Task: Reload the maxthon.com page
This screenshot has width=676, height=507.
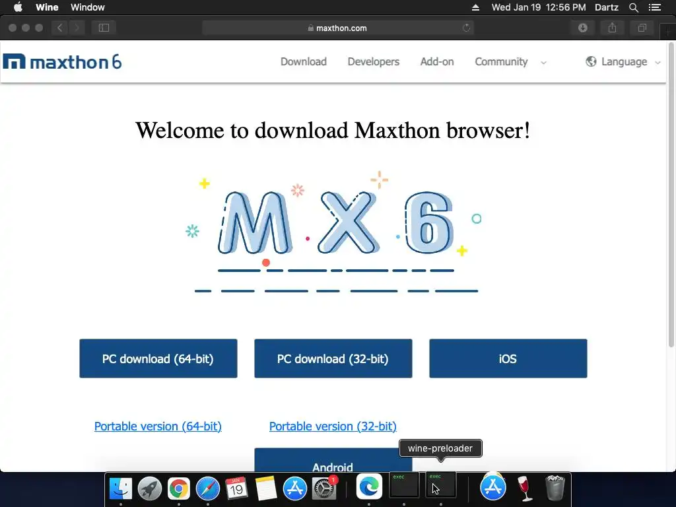Action: click(466, 28)
